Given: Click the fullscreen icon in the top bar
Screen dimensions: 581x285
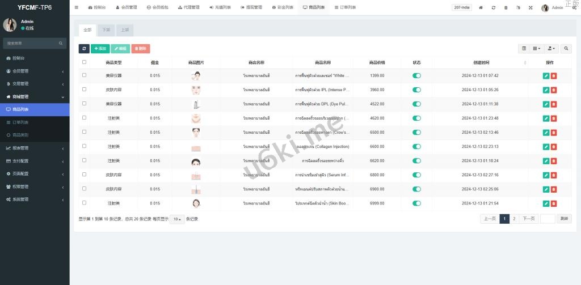Looking at the screenshot, I should coord(531,8).
